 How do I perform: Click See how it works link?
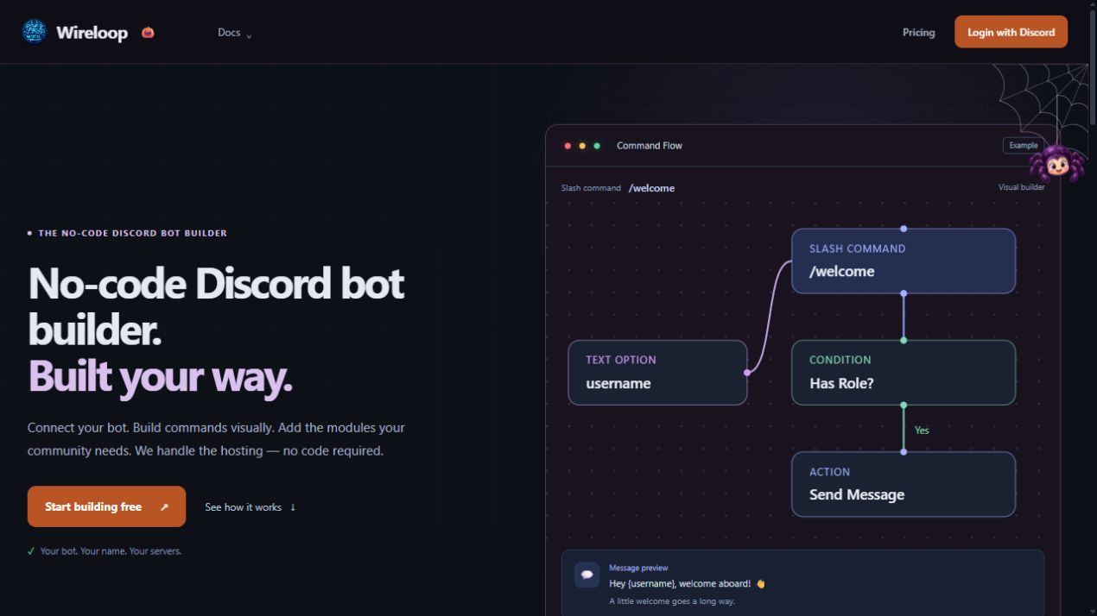[x=250, y=507]
